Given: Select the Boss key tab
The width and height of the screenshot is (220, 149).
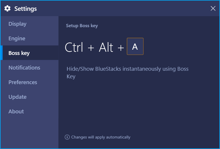Looking at the screenshot, I should point(29,53).
